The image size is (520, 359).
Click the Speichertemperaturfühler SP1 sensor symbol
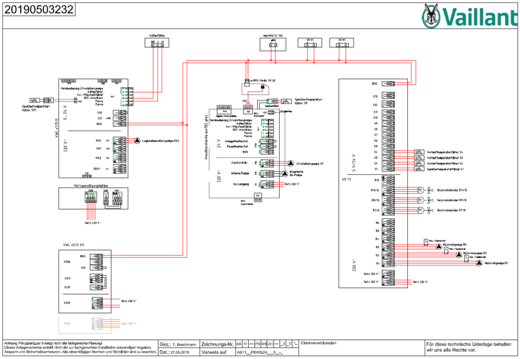pos(35,100)
